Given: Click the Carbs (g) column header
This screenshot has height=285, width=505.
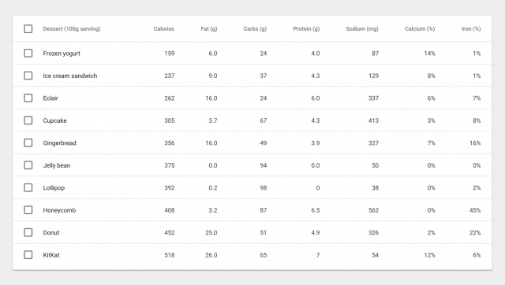Looking at the screenshot, I should [x=255, y=29].
